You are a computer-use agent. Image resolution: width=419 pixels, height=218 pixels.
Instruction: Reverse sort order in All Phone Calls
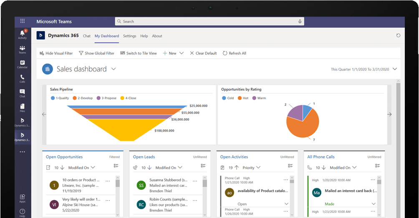pos(323,168)
